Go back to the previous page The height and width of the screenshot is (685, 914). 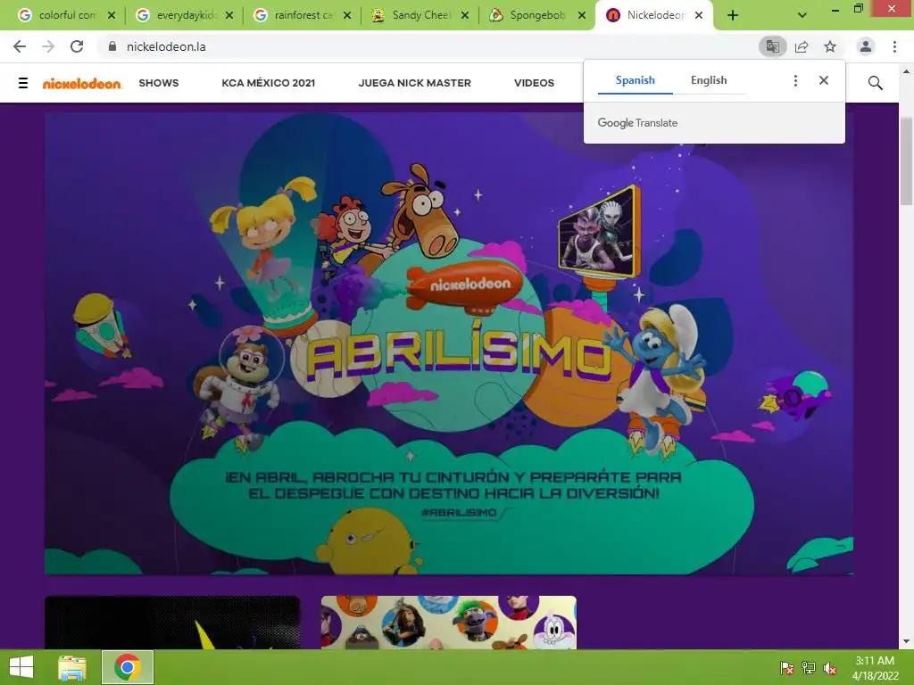[x=20, y=46]
